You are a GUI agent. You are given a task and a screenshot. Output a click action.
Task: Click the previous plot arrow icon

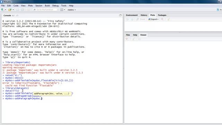pos(127,19)
